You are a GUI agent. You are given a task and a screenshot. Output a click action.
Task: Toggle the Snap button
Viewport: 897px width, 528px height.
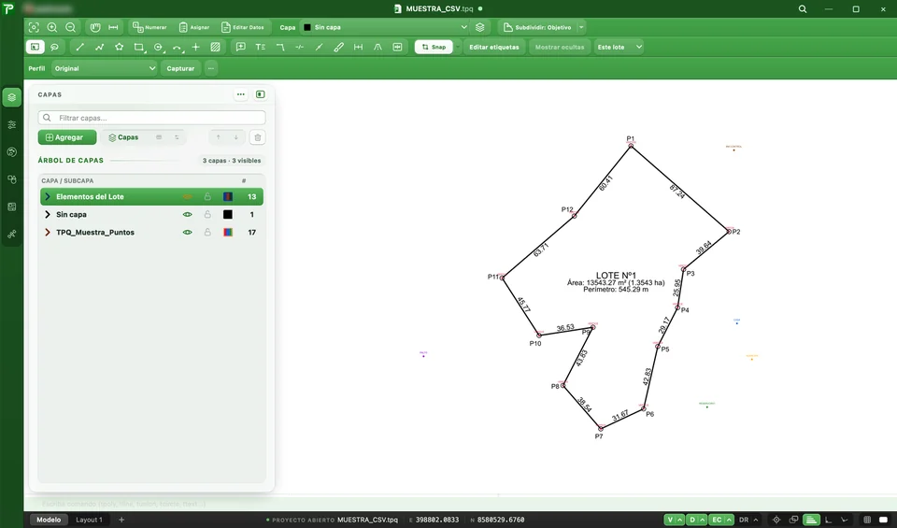[x=434, y=47]
